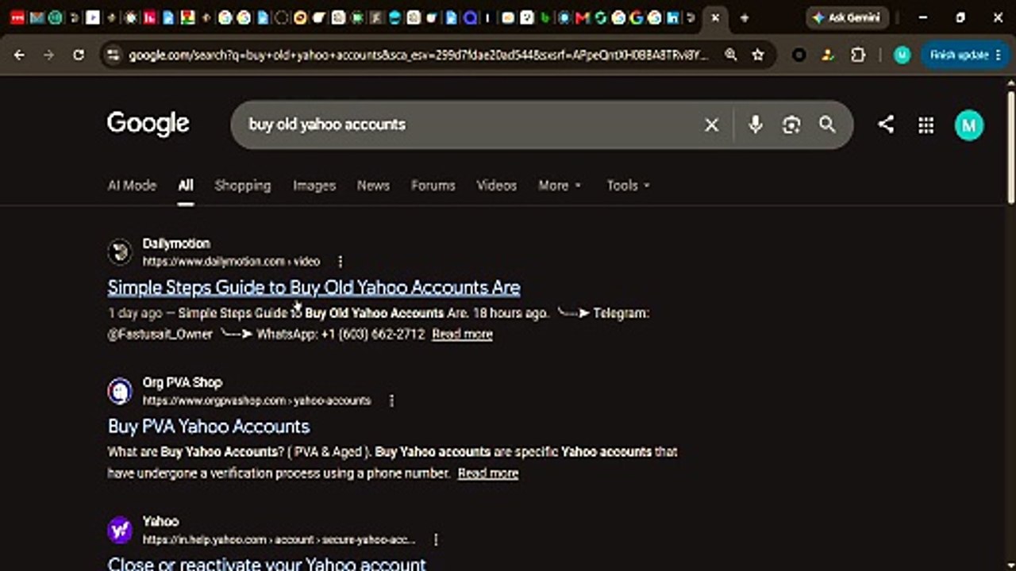Screen dimensions: 1016x571
Task: Clear the search box with the X icon
Action: click(712, 125)
